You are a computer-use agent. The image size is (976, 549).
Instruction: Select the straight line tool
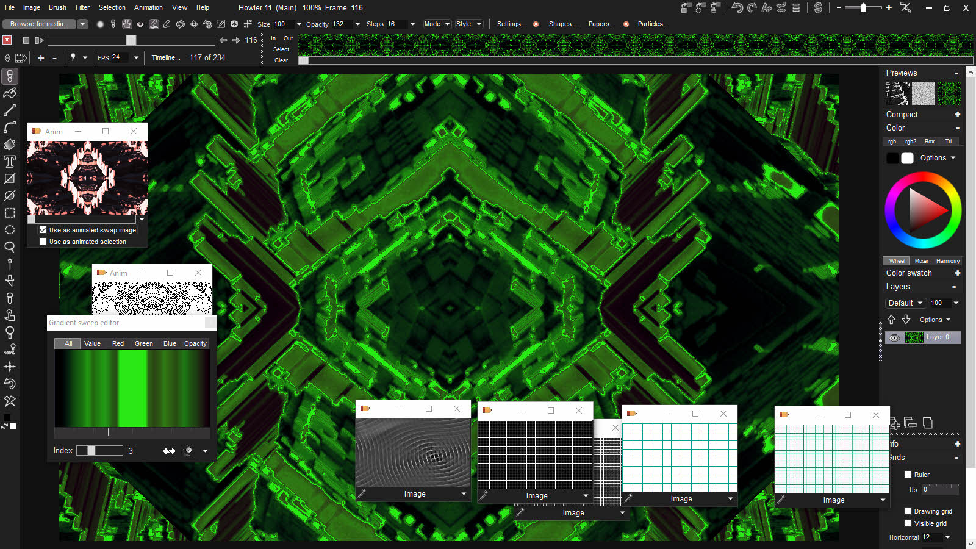tap(10, 110)
